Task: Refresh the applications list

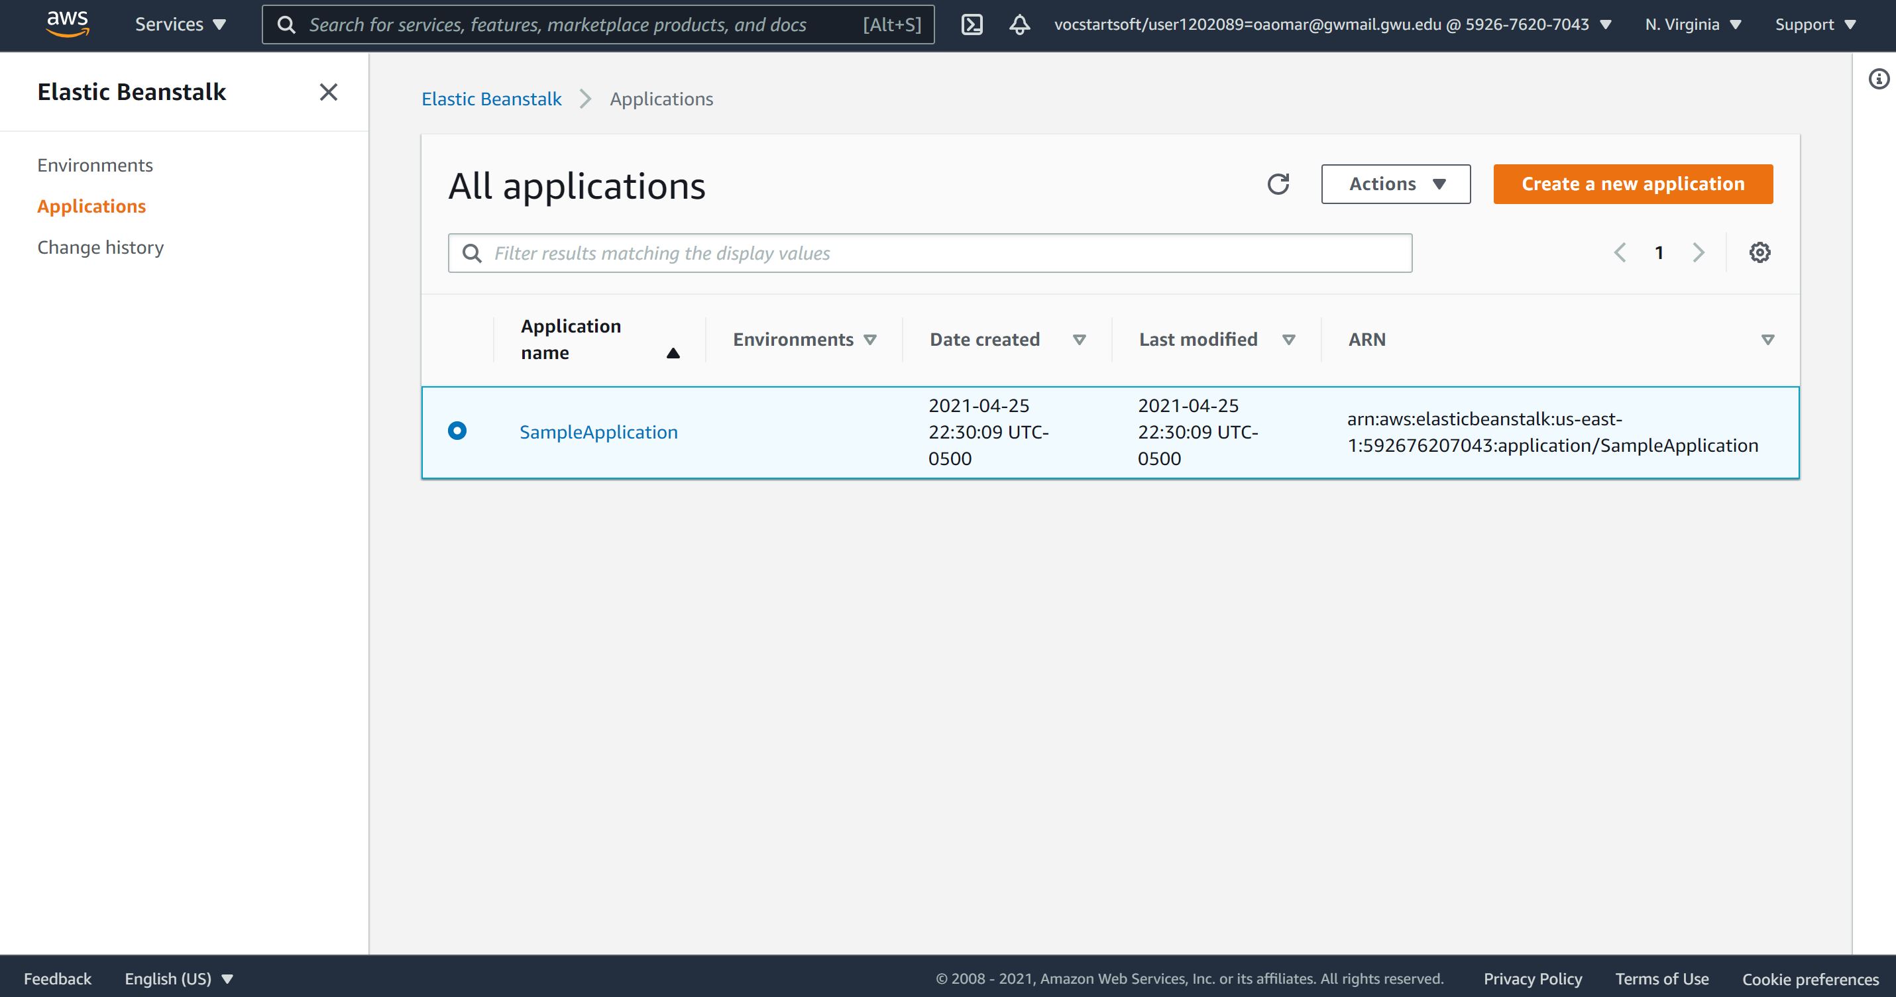Action: tap(1278, 184)
